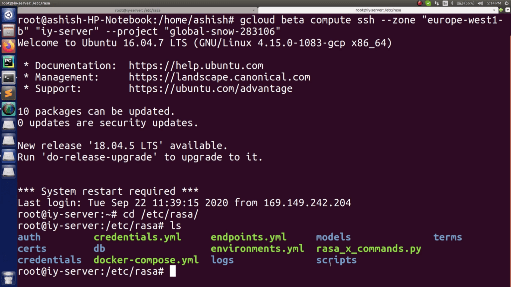The height and width of the screenshot is (287, 511).
Task: Open Sublime Text from the dock
Action: tap(8, 93)
